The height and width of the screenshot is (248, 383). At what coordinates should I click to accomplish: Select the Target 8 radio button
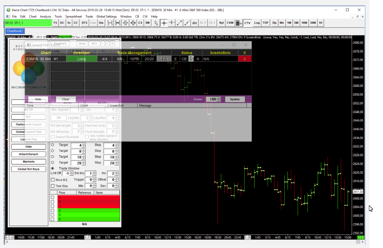coord(53,151)
